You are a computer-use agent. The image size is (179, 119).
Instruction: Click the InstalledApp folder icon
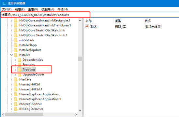(16, 45)
